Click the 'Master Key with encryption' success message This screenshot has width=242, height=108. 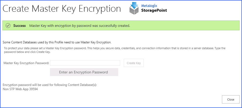[x=79, y=26]
